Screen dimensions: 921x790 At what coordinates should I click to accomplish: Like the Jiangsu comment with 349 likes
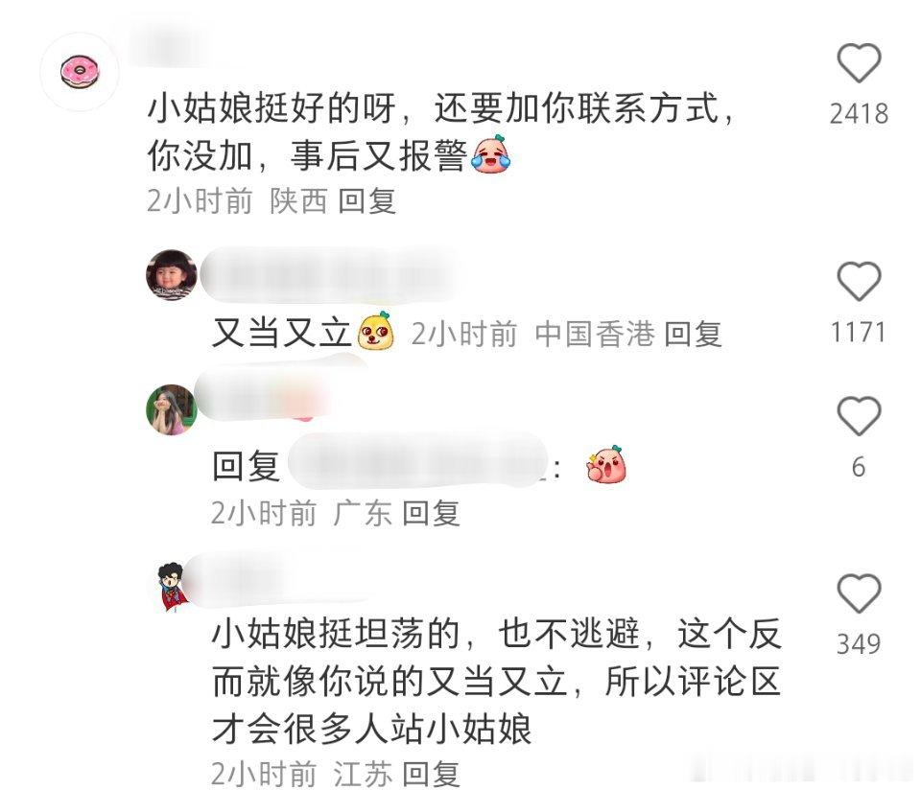coord(859,594)
